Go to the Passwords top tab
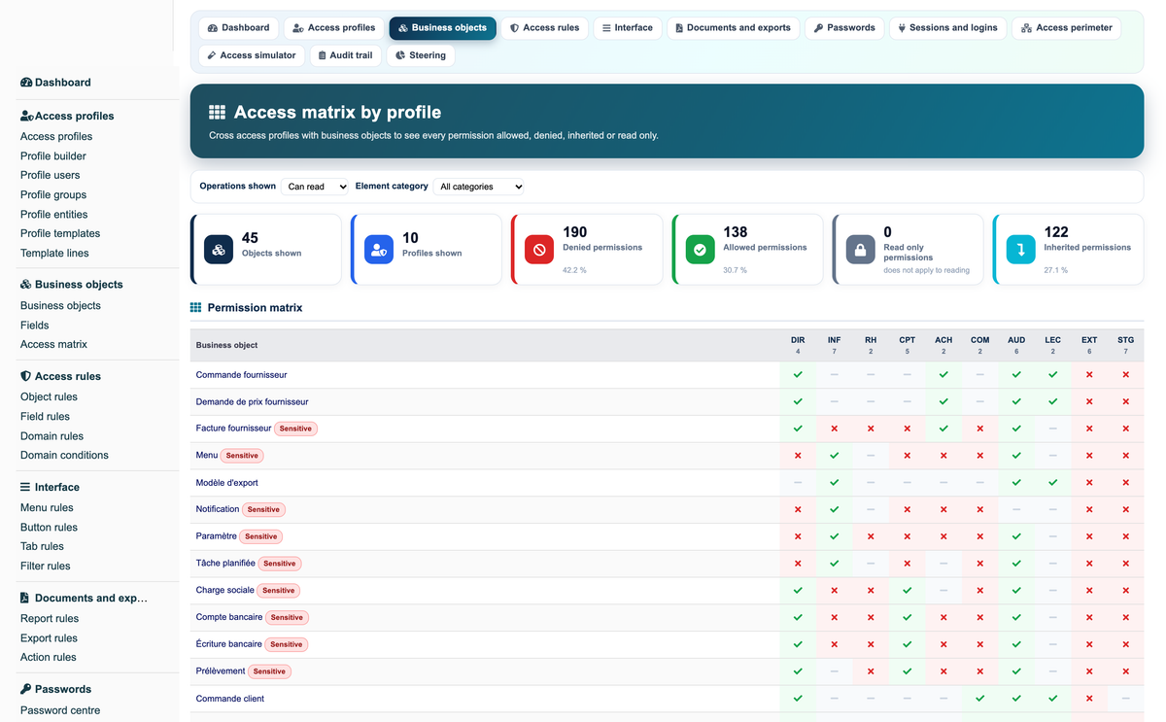The image size is (1166, 722). 844,28
